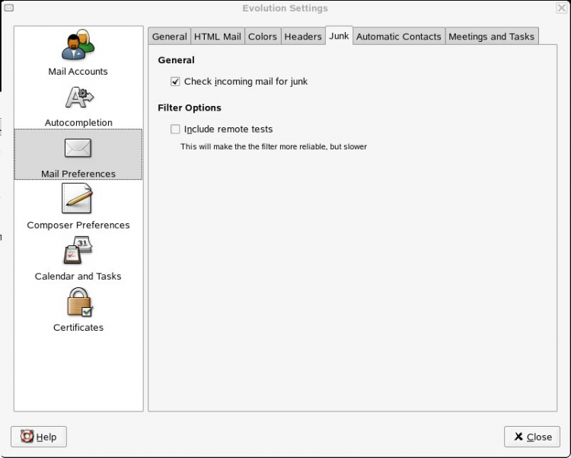Enable Include remote tests checkbox
Image resolution: width=571 pixels, height=458 pixels.
176,130
